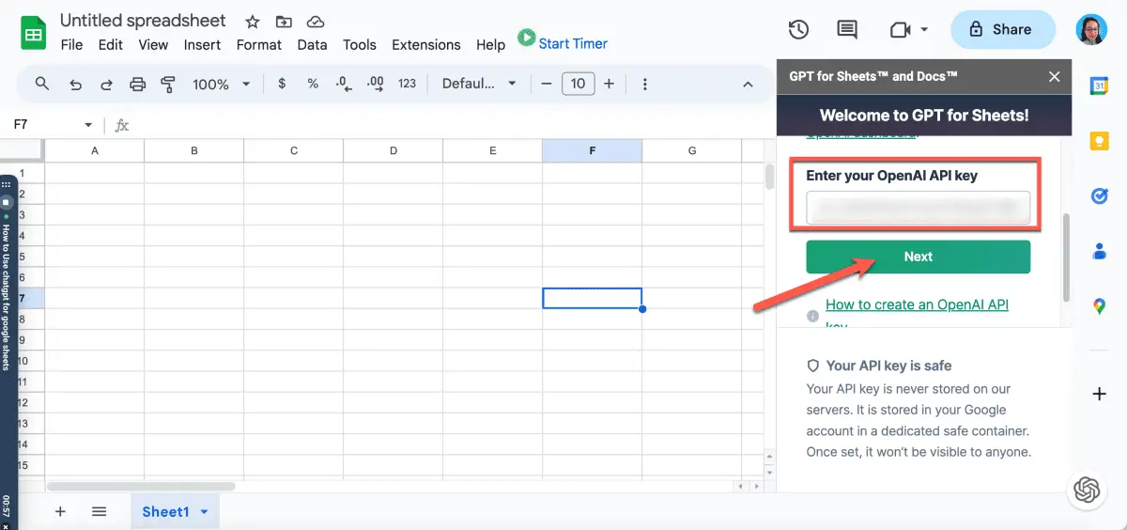Image resolution: width=1127 pixels, height=530 pixels.
Task: Add a new sheet with plus button
Action: (60, 511)
